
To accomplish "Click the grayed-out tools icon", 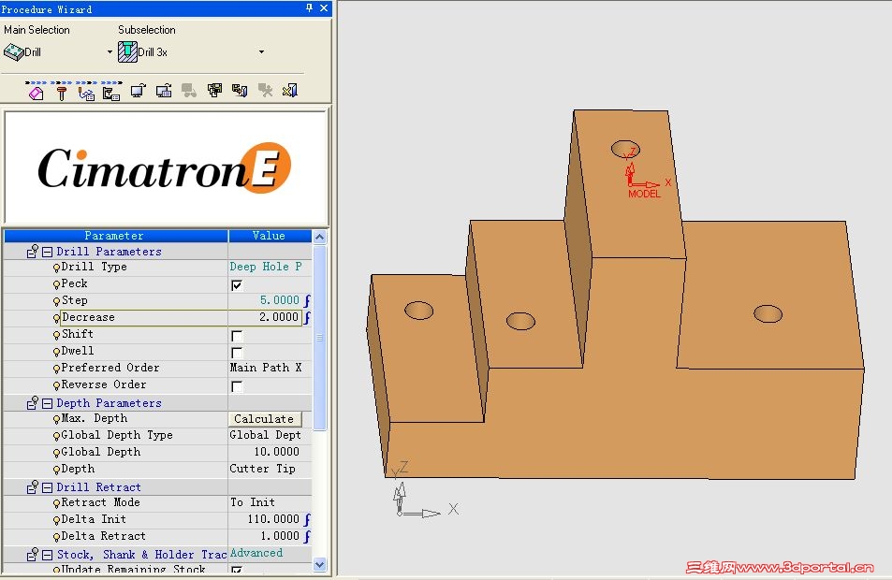I will tap(265, 91).
